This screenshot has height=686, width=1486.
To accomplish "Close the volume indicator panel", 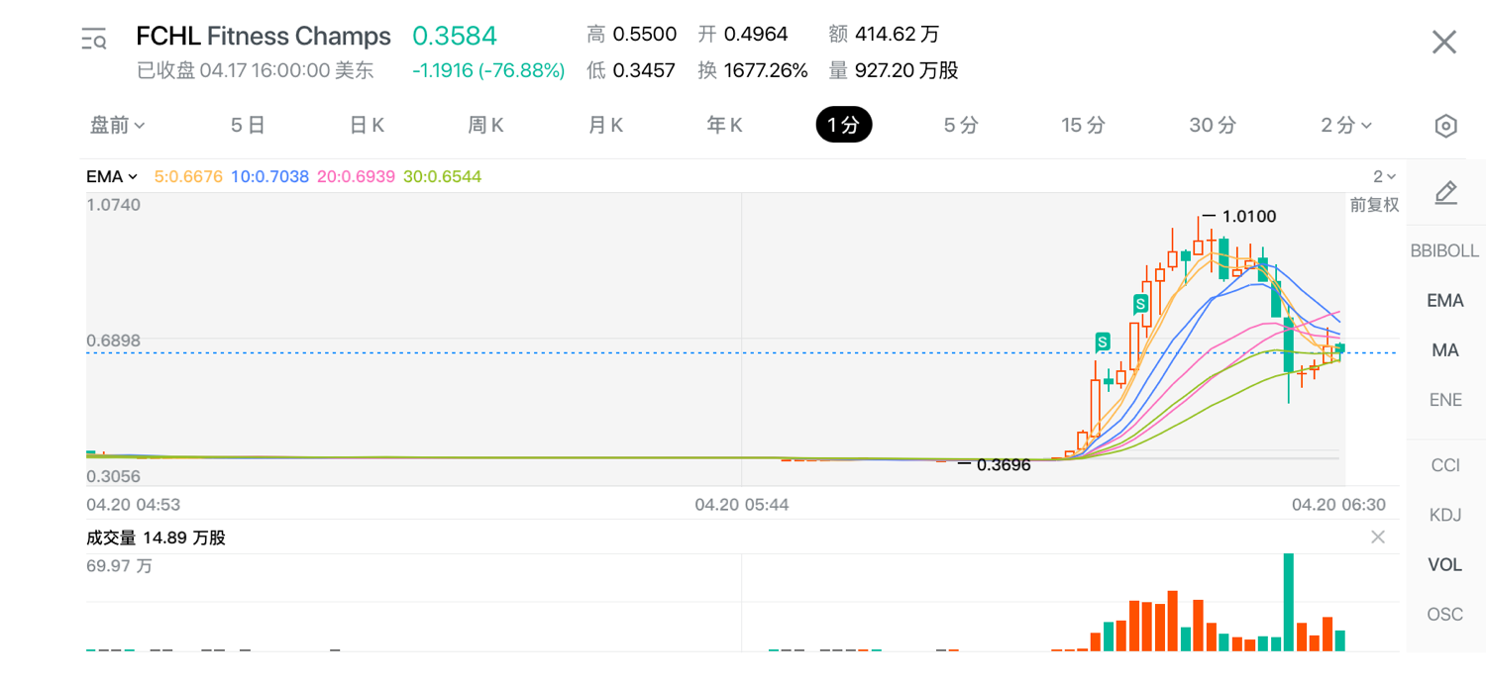I will (1378, 538).
